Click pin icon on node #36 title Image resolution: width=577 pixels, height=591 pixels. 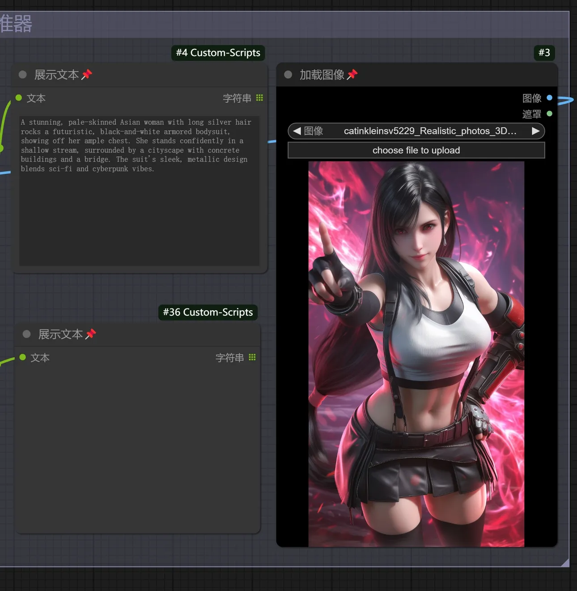(x=91, y=334)
